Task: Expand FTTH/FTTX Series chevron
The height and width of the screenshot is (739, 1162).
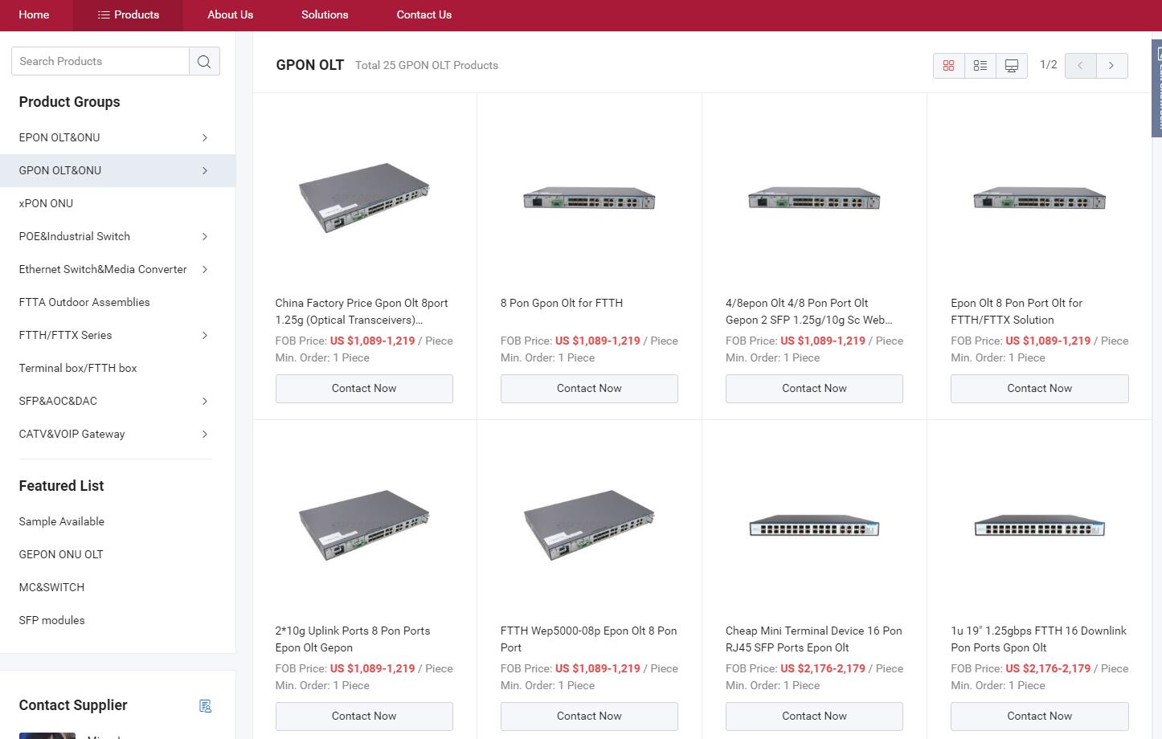Action: (x=205, y=335)
